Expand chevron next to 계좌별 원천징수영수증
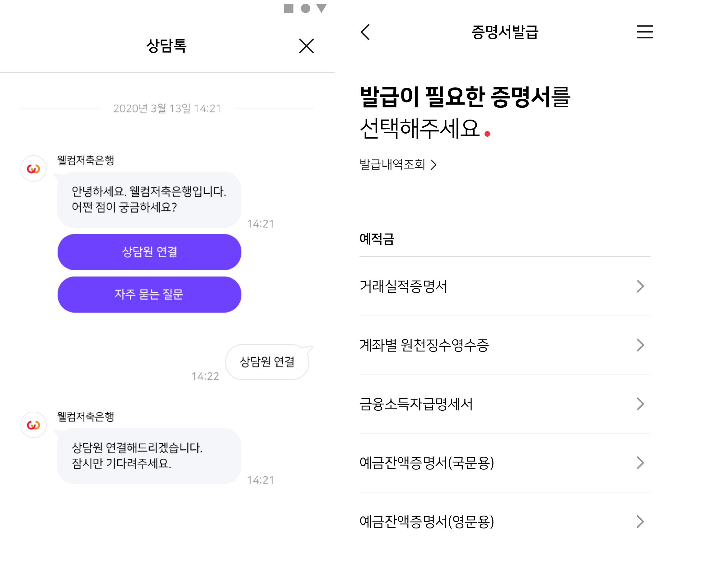The width and height of the screenshot is (707, 563). (640, 345)
